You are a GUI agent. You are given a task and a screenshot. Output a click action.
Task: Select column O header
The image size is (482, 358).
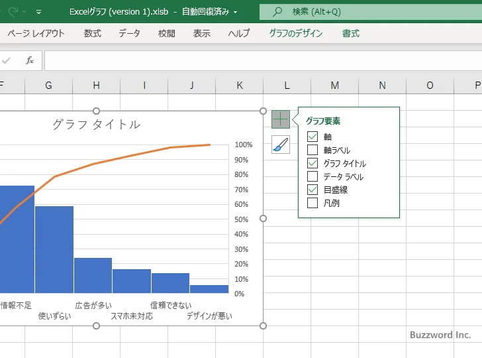[430, 86]
